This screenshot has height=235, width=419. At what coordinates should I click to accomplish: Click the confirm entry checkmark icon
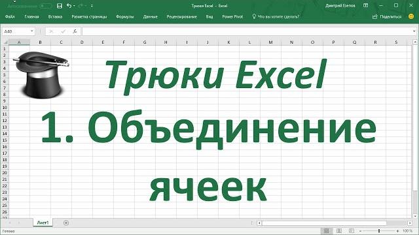(63, 31)
